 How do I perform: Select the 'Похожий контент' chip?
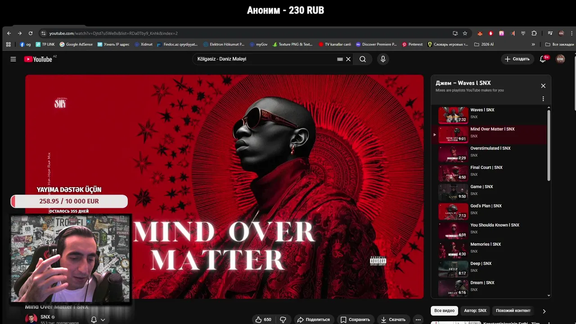pos(513,311)
